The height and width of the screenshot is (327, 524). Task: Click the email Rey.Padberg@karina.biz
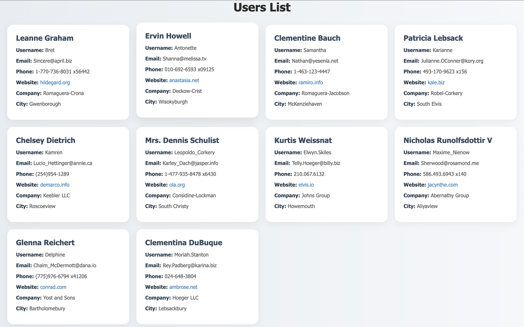[190, 265]
